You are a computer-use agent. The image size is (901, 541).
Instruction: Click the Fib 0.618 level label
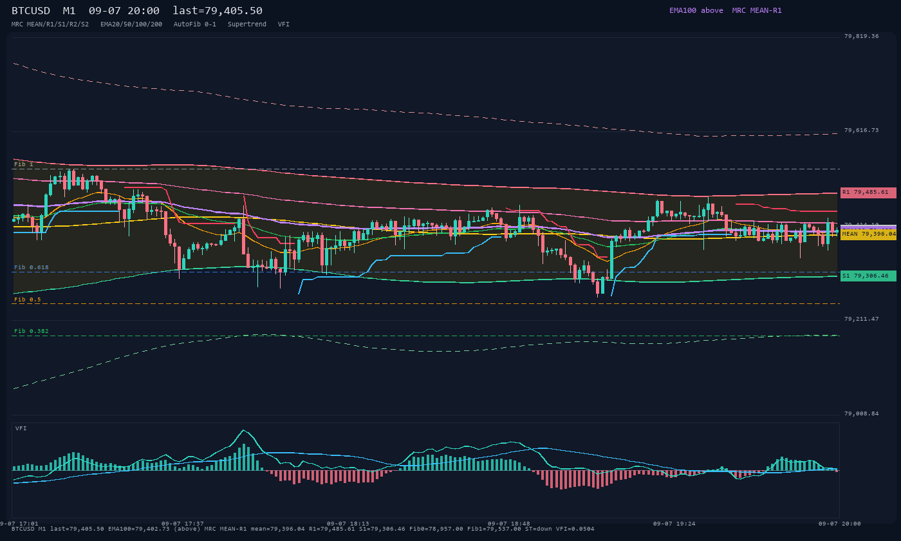pyautogui.click(x=32, y=267)
